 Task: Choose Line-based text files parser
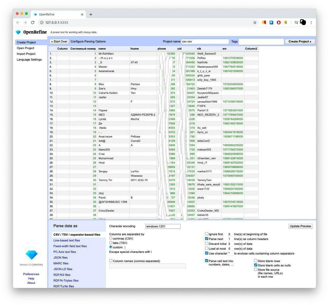pos(67,240)
